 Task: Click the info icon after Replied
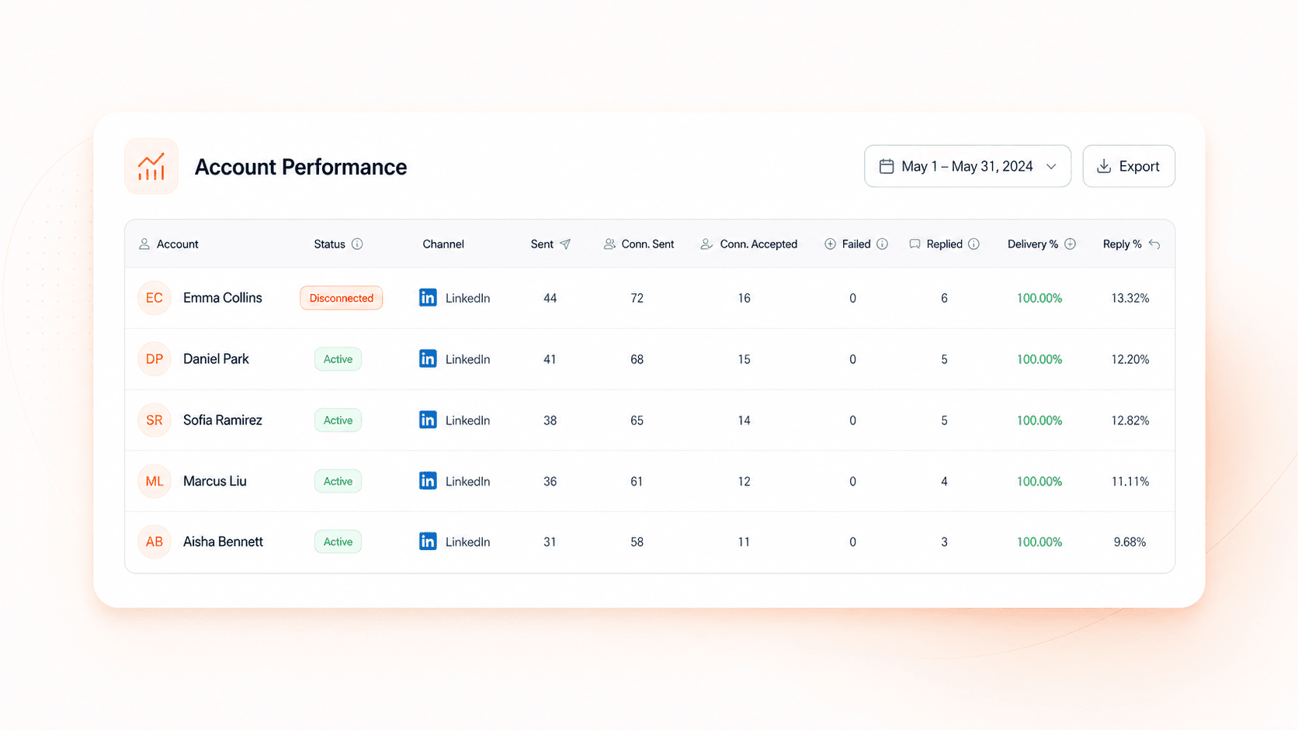973,244
